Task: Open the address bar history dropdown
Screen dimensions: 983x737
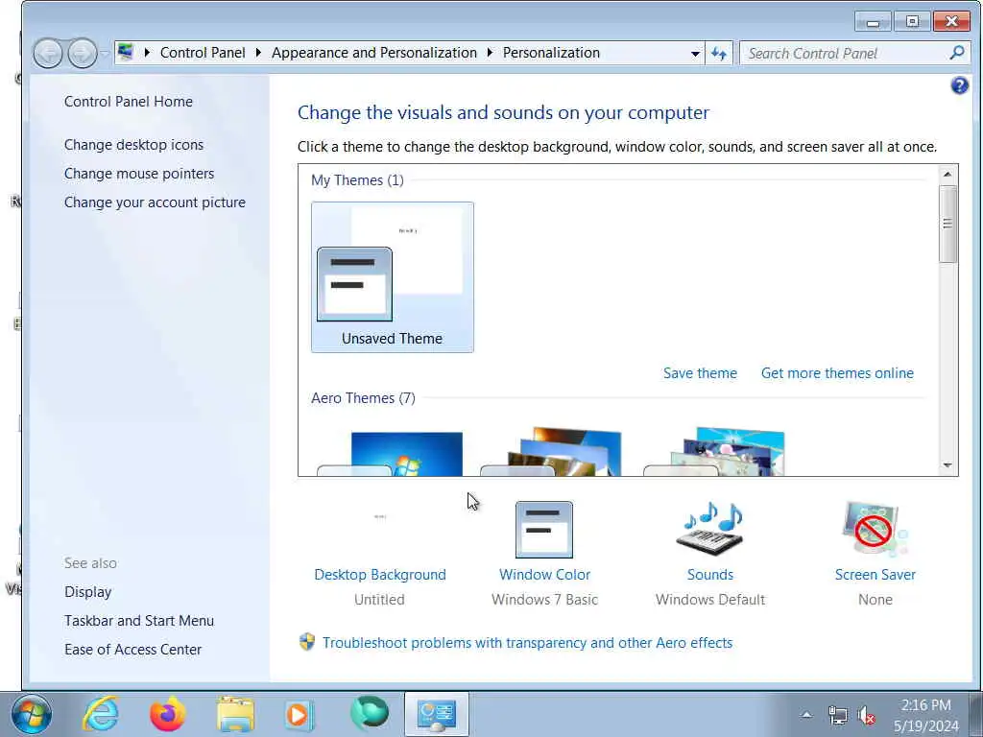Action: tap(695, 54)
